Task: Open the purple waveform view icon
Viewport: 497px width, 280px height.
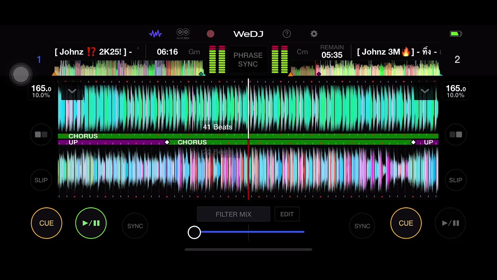Action: point(155,34)
